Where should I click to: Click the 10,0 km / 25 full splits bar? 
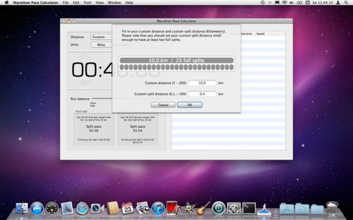(176, 60)
